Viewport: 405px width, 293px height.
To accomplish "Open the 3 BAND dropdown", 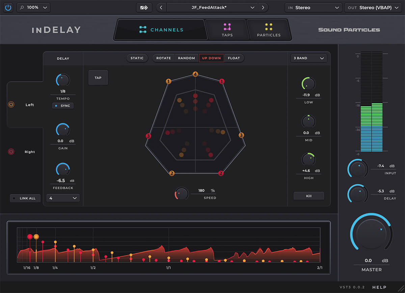I will tap(308, 58).
